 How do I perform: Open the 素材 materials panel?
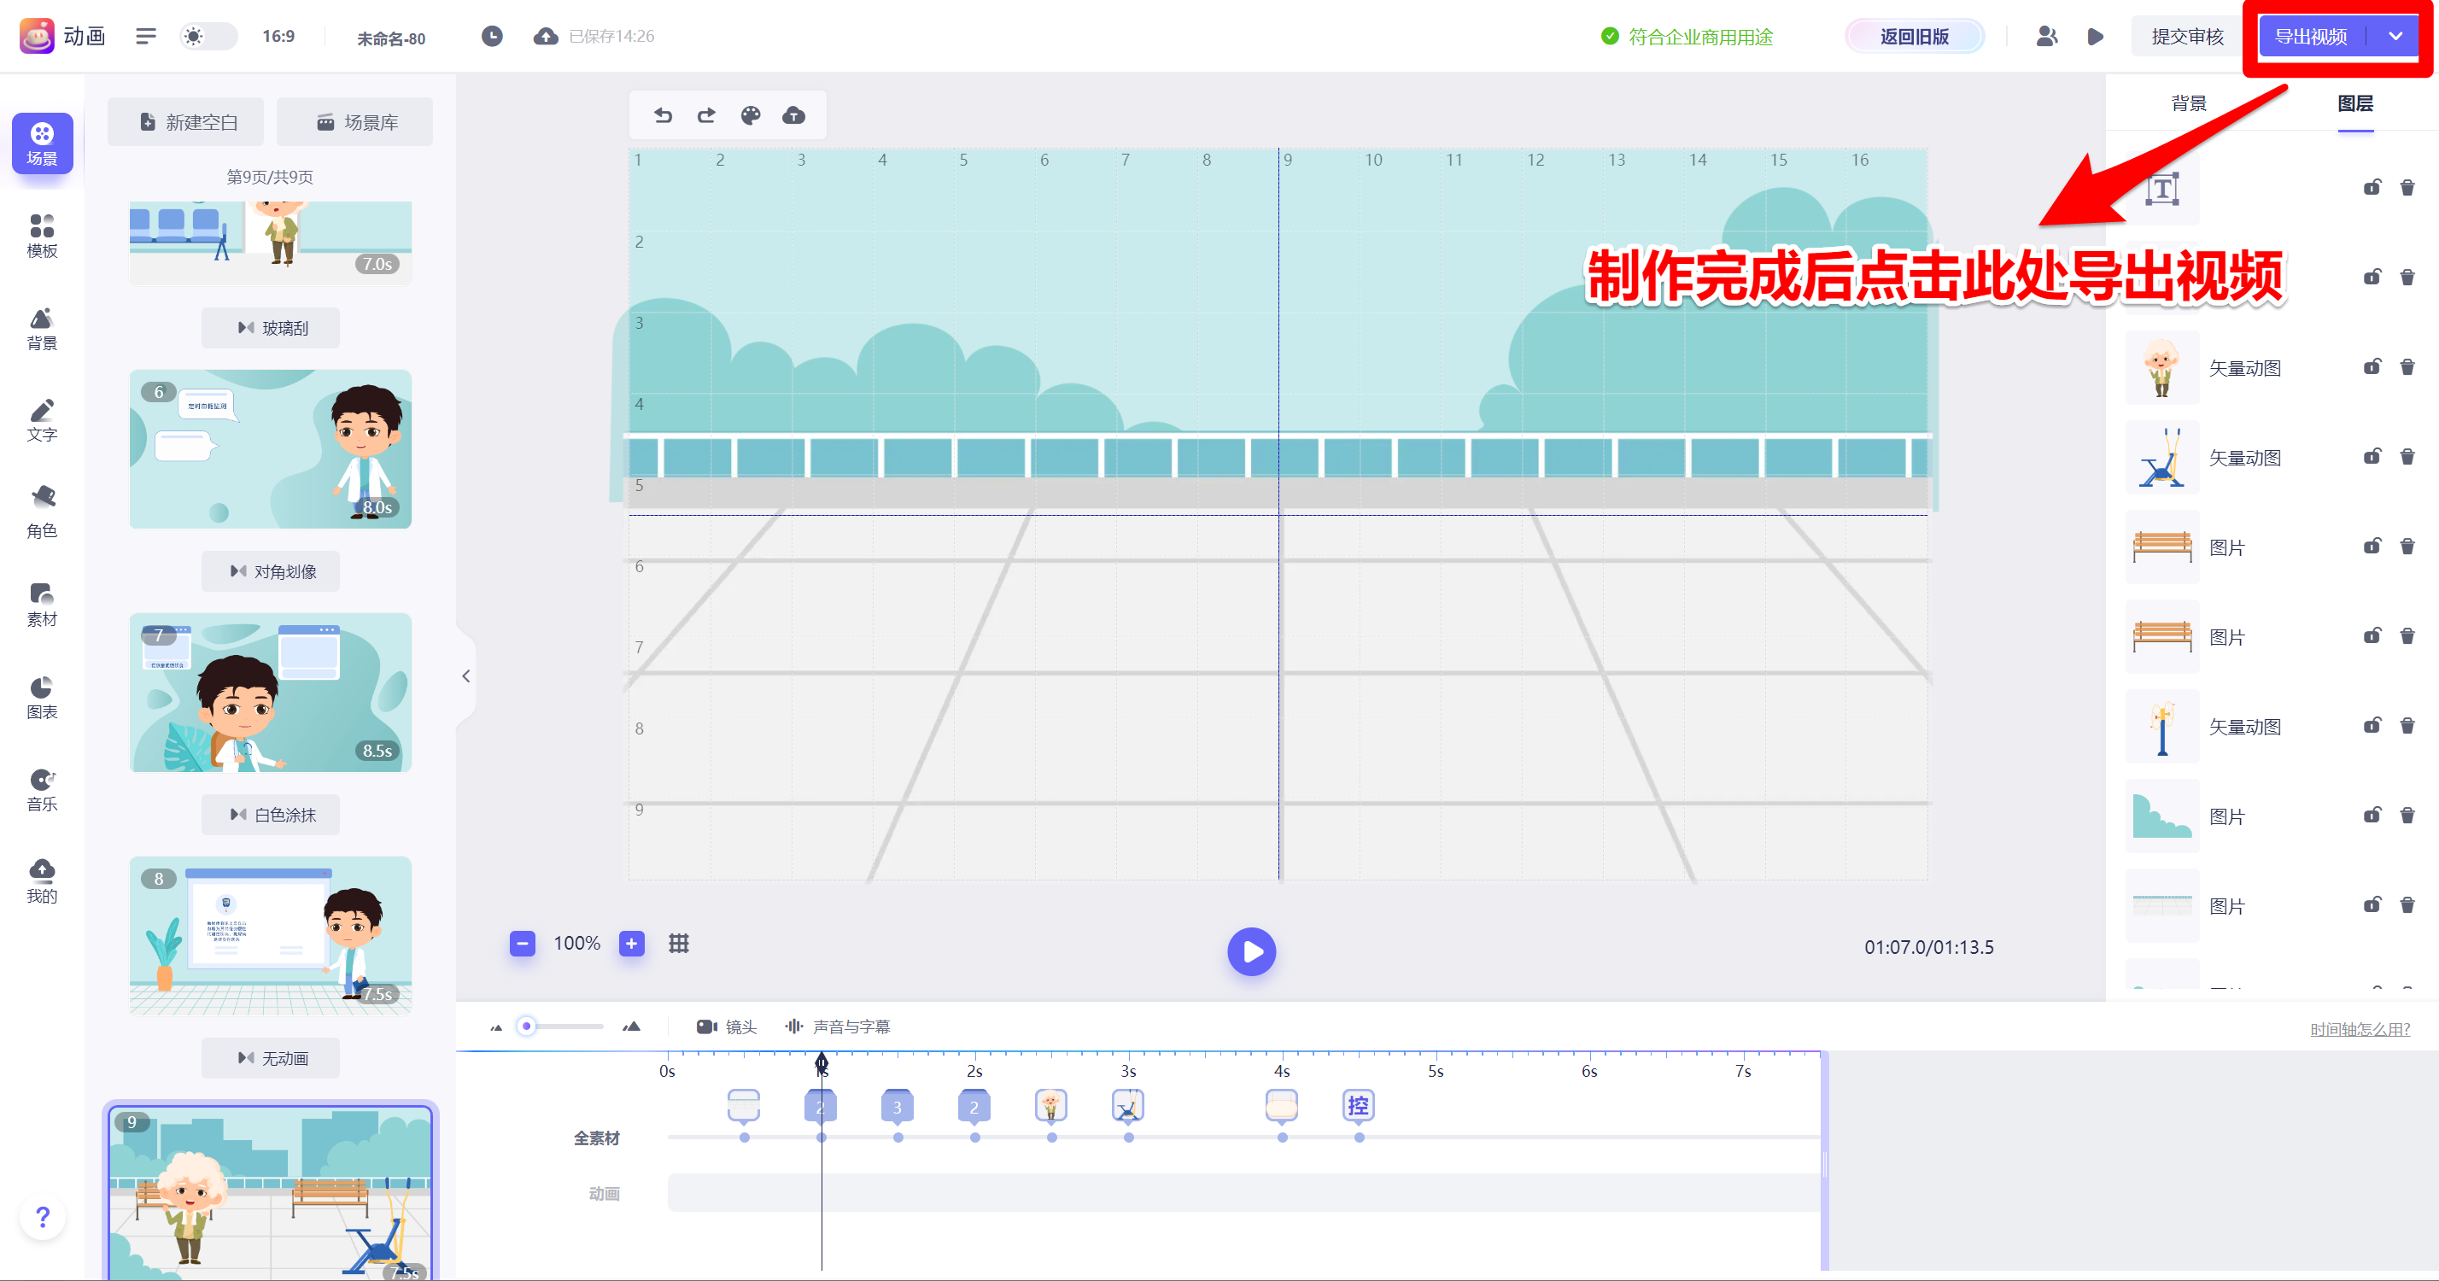coord(42,605)
